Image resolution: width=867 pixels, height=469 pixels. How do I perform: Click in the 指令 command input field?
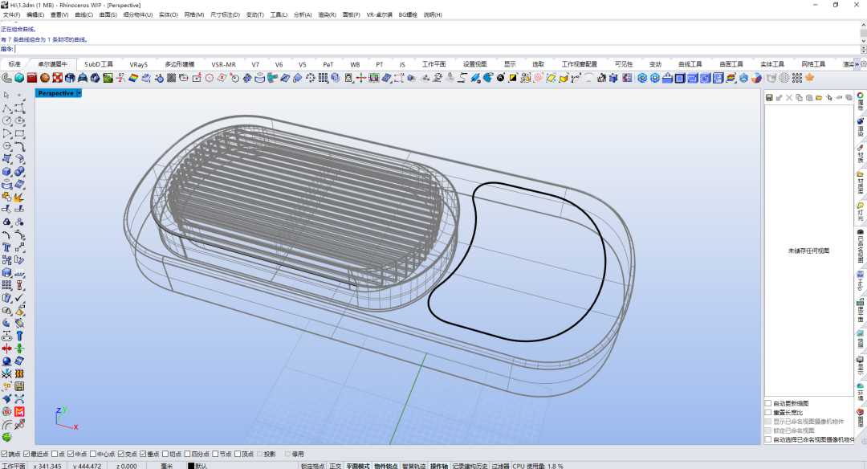click(437, 49)
